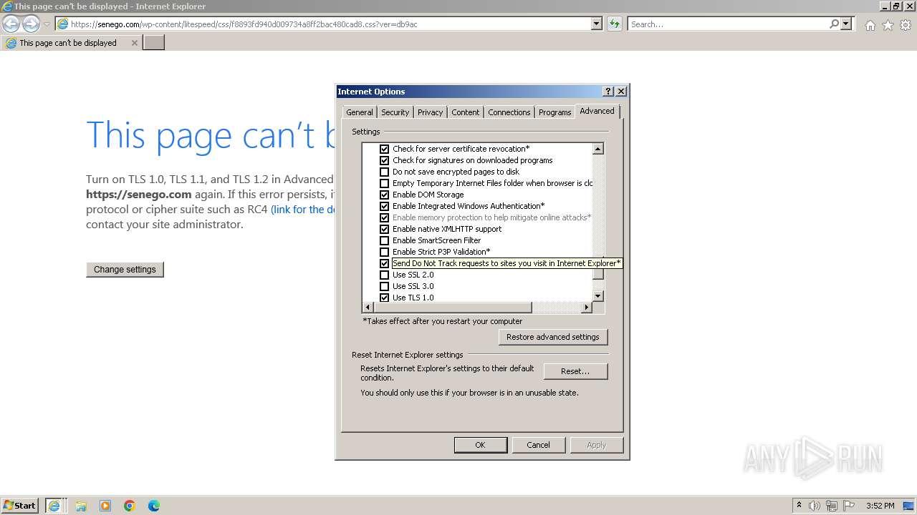Toggle 'Enable Integrated Windows Authentication' checkbox
This screenshot has height=515, width=917.
(384, 206)
